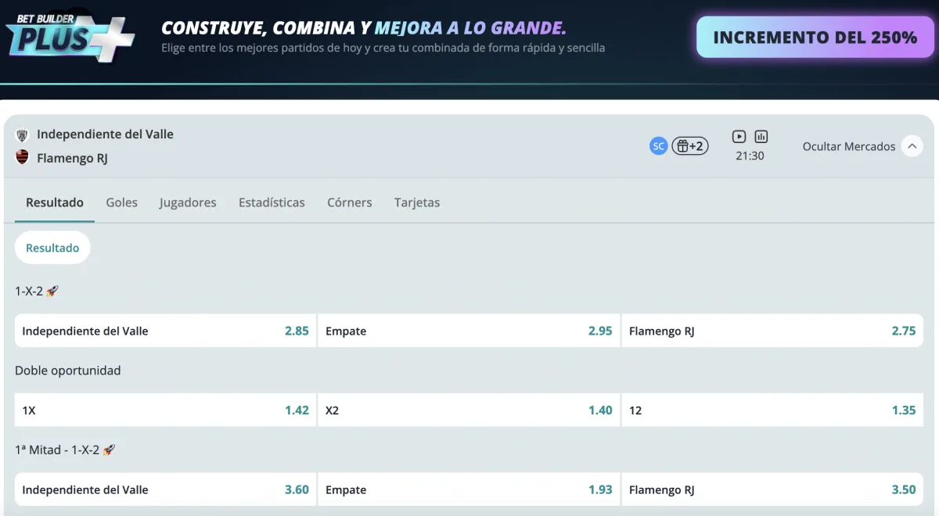Select first half Flamengo RJ 3.50
The width and height of the screenshot is (939, 516).
pyautogui.click(x=772, y=489)
